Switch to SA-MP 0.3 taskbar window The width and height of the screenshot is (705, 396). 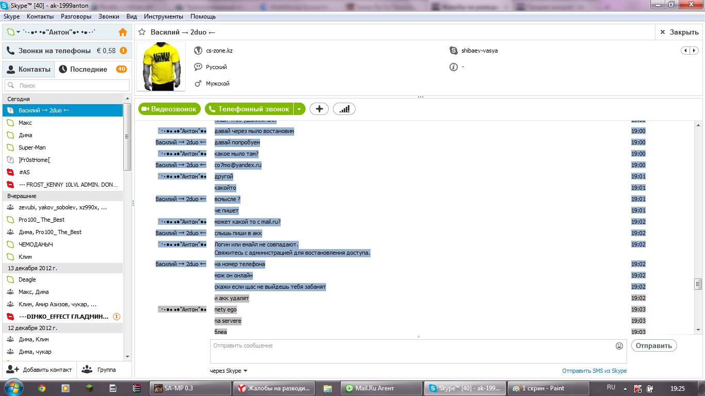pos(189,388)
